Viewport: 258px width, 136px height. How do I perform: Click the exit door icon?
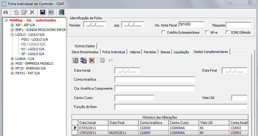click(x=62, y=12)
